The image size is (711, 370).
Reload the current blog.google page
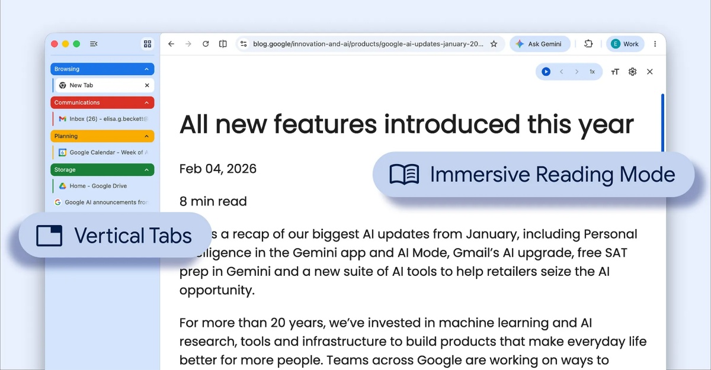click(x=206, y=43)
